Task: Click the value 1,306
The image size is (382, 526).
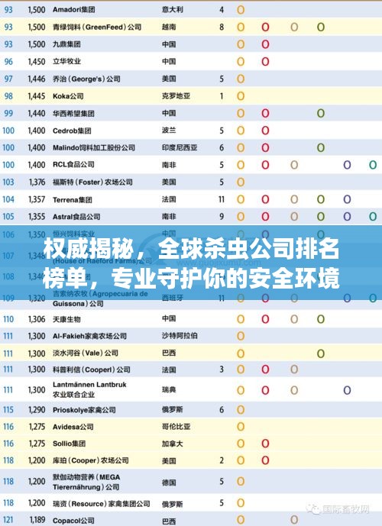Action: 37,319
